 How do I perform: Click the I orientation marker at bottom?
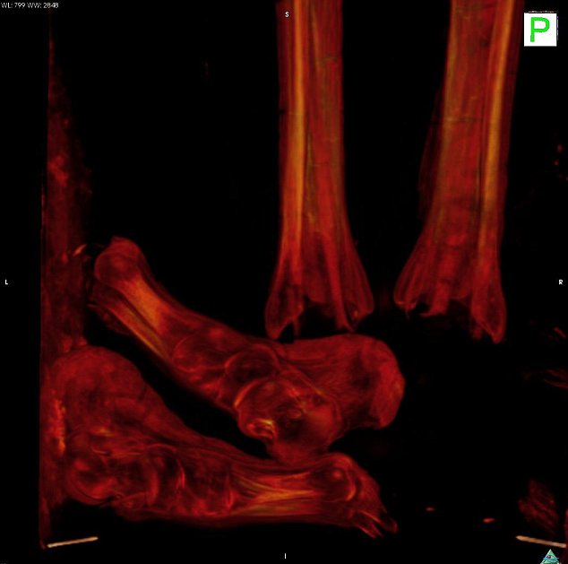coord(285,556)
